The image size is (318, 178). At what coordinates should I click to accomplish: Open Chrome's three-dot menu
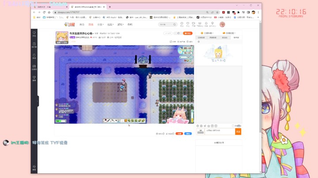[x=258, y=12]
